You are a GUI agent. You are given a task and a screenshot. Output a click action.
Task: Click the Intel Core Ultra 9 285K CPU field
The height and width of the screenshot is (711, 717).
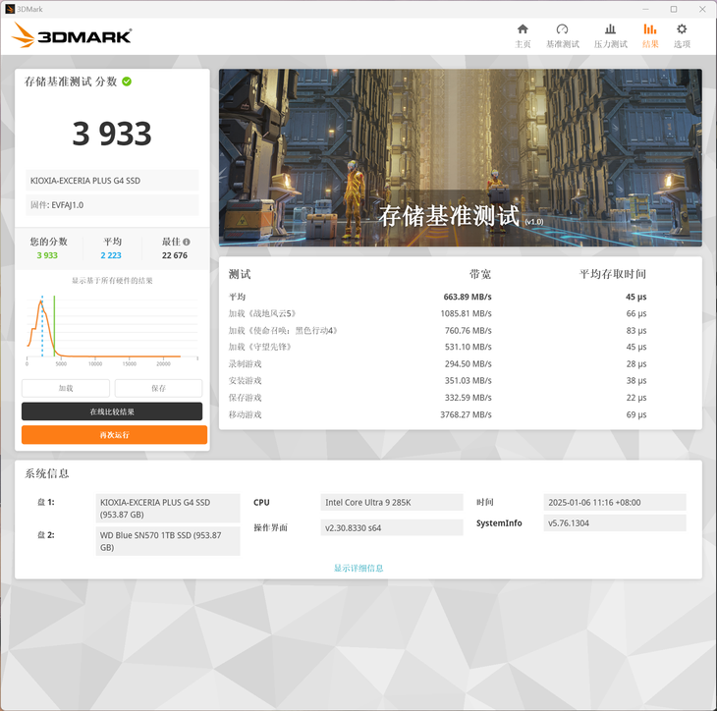(x=392, y=503)
